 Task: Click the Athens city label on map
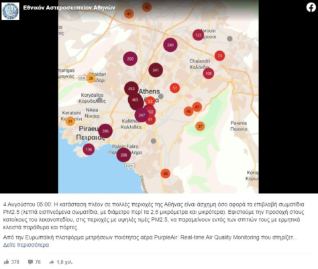coord(149,91)
